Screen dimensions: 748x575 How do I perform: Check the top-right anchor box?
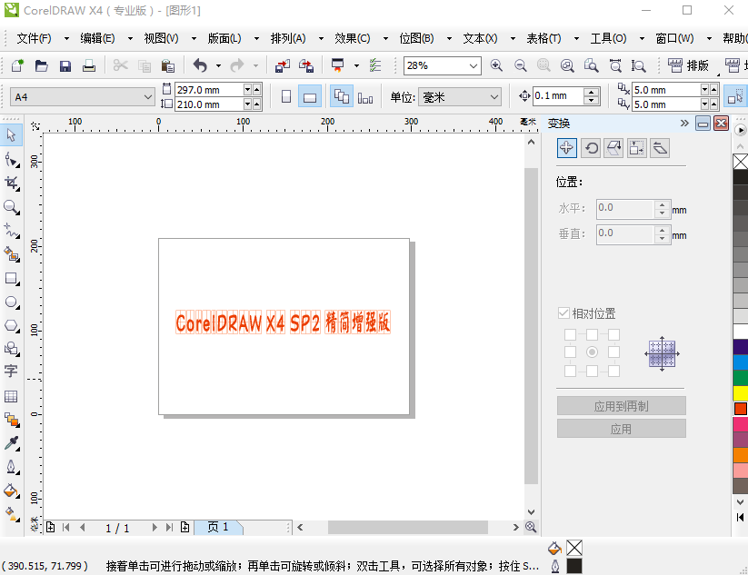614,334
